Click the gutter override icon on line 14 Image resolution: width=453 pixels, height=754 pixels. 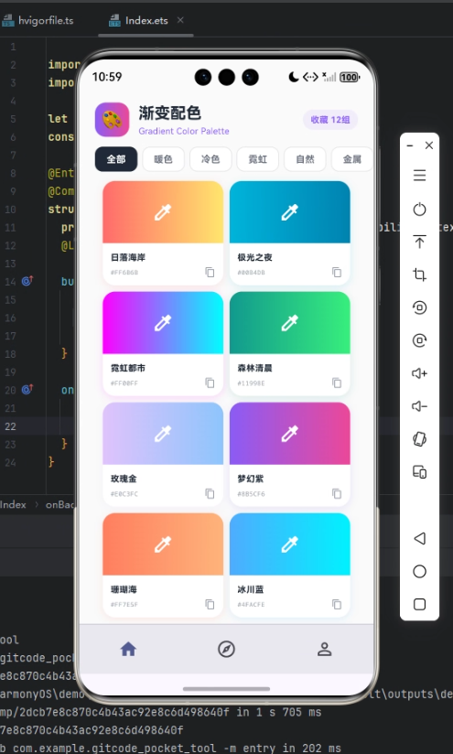click(27, 281)
